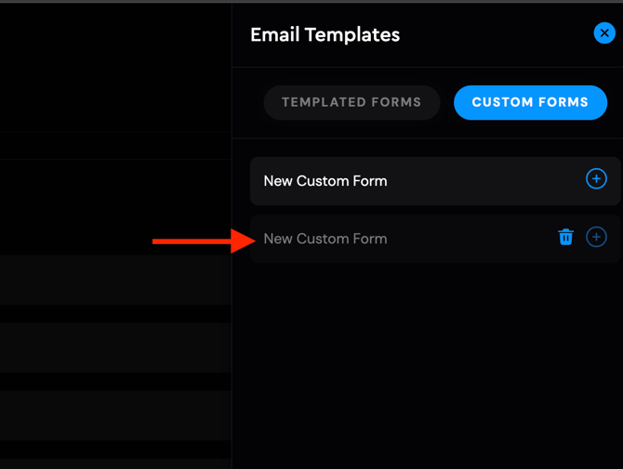This screenshot has height=469, width=623.
Task: Click blank space inside top New Custom Form card
Action: click(484, 181)
